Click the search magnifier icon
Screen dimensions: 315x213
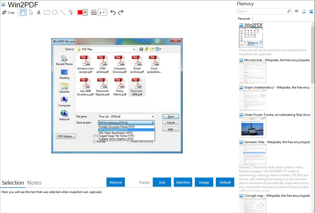[x=289, y=11]
